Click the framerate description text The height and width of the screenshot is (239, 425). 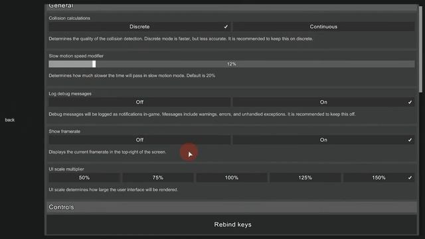click(108, 152)
